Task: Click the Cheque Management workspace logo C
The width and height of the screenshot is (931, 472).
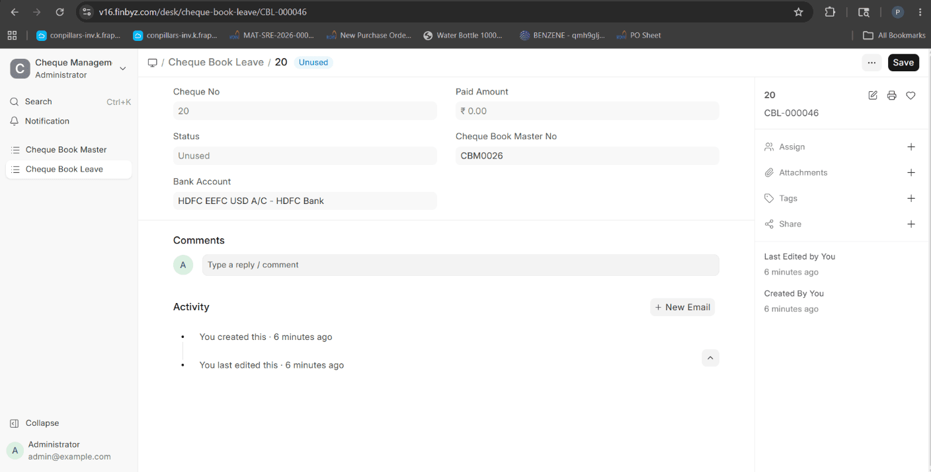Action: point(20,69)
